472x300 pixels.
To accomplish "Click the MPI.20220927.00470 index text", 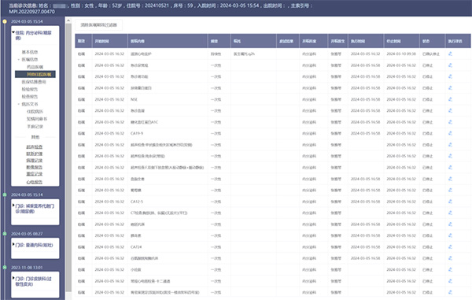I will tap(31, 12).
